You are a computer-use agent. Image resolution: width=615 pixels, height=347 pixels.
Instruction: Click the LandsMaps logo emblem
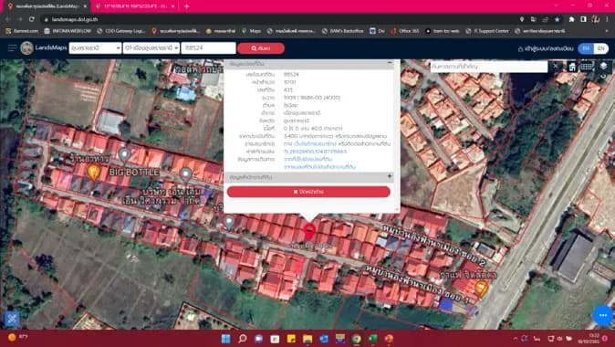tap(26, 47)
